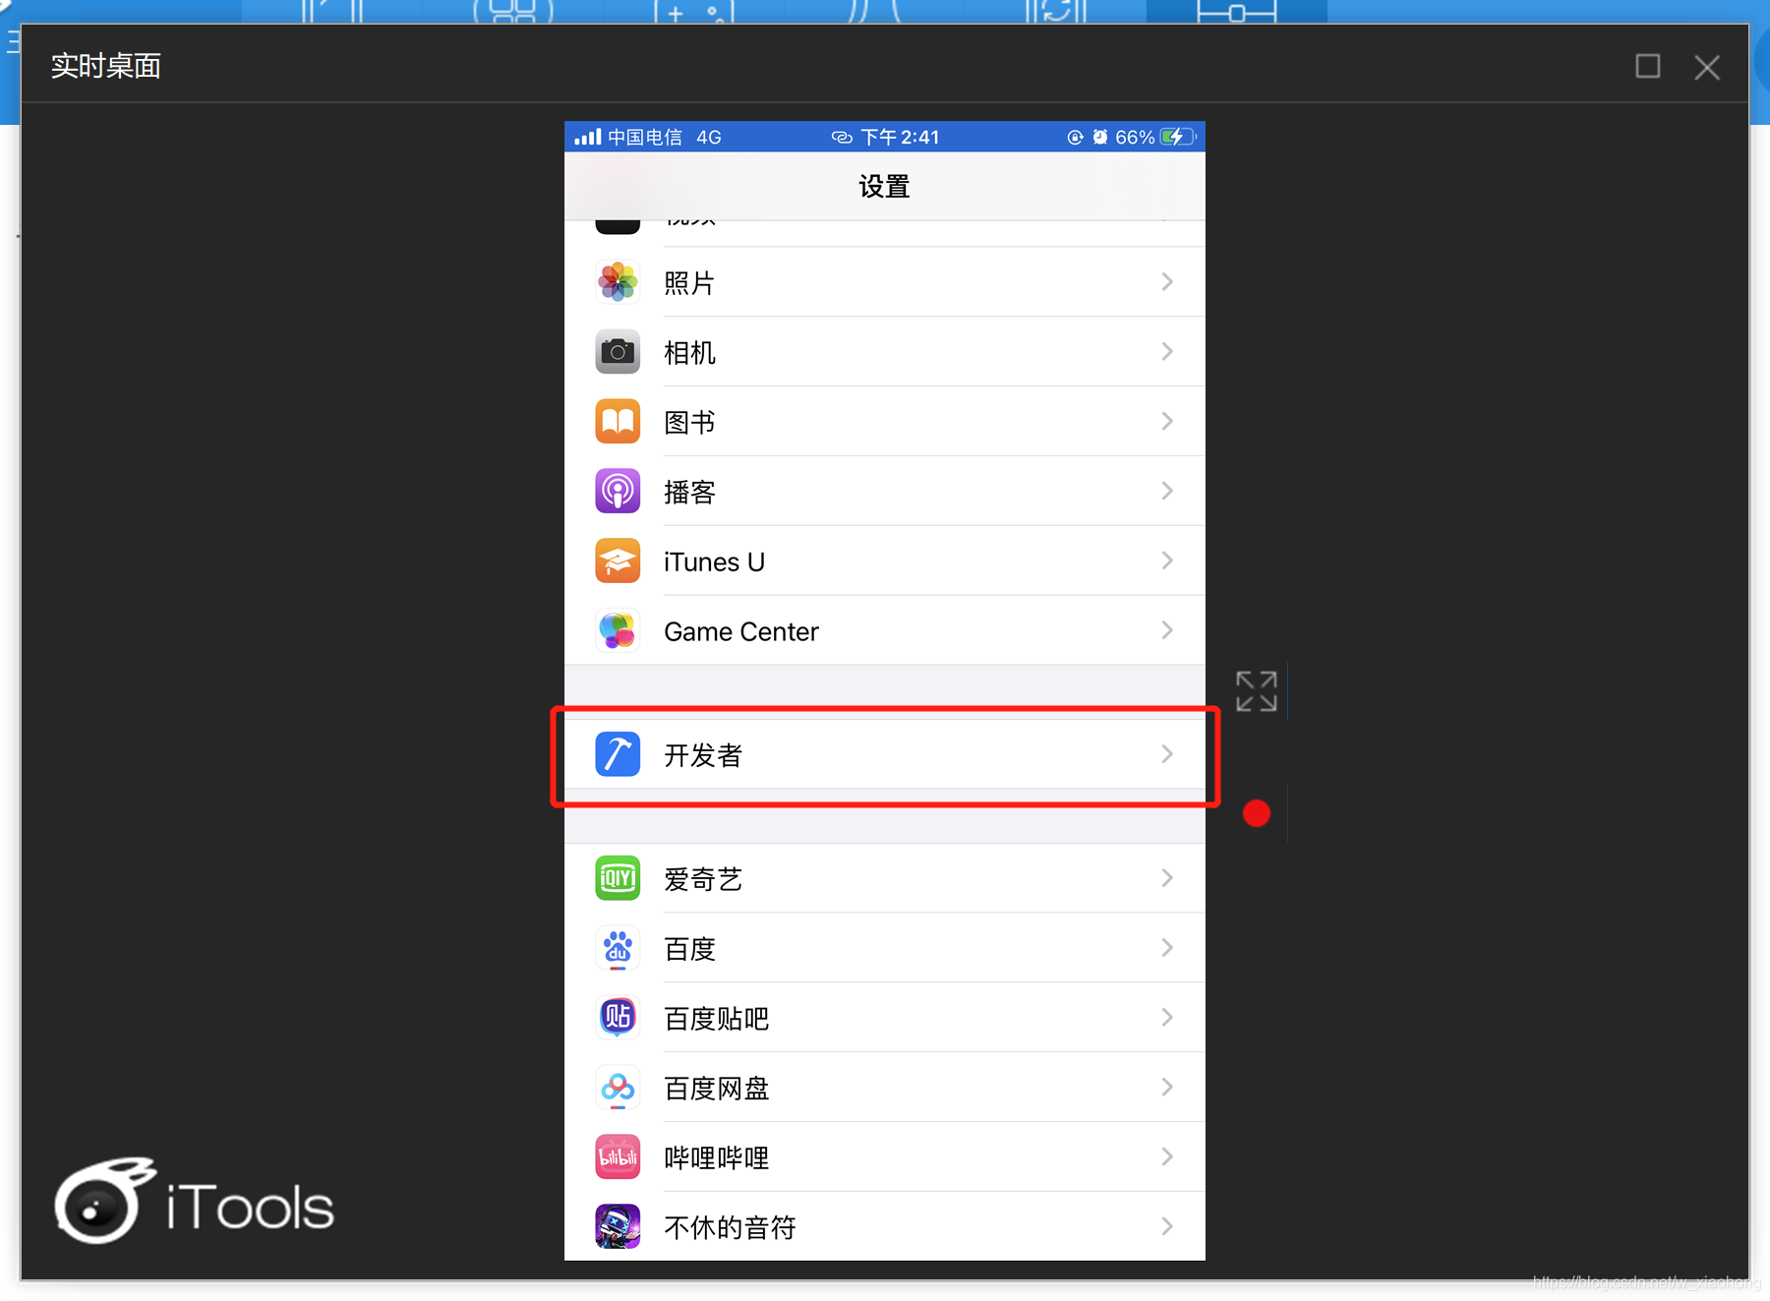Viewport: 1770px width, 1301px height.
Task: Tap the 不休的音符 game icon
Action: click(x=618, y=1226)
